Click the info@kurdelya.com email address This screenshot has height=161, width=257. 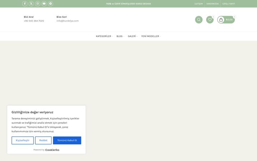(67, 21)
